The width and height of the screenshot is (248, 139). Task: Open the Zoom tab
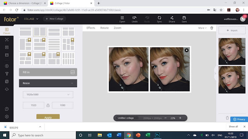tap(117, 28)
